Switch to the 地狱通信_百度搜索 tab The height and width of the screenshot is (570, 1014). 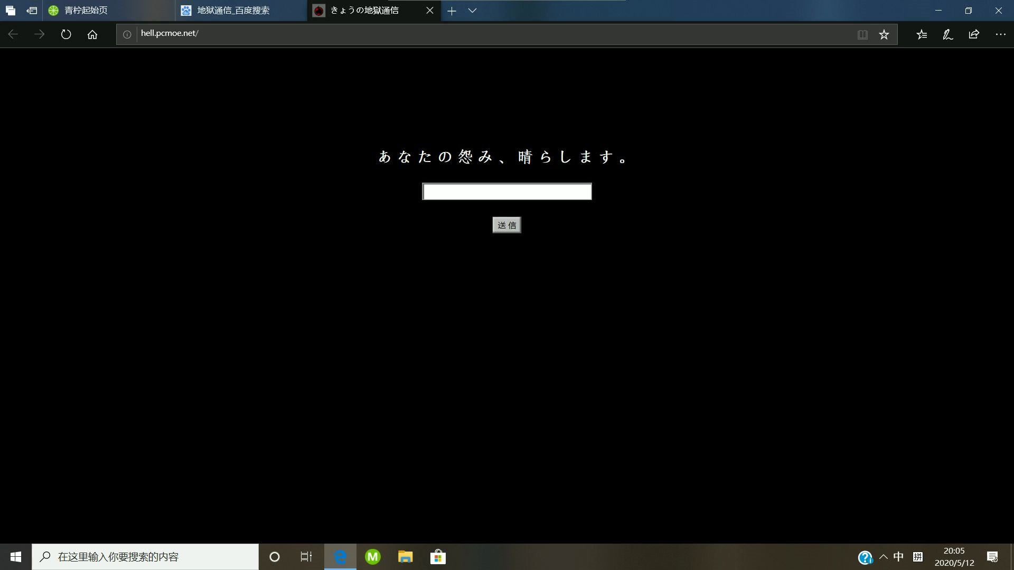point(241,11)
